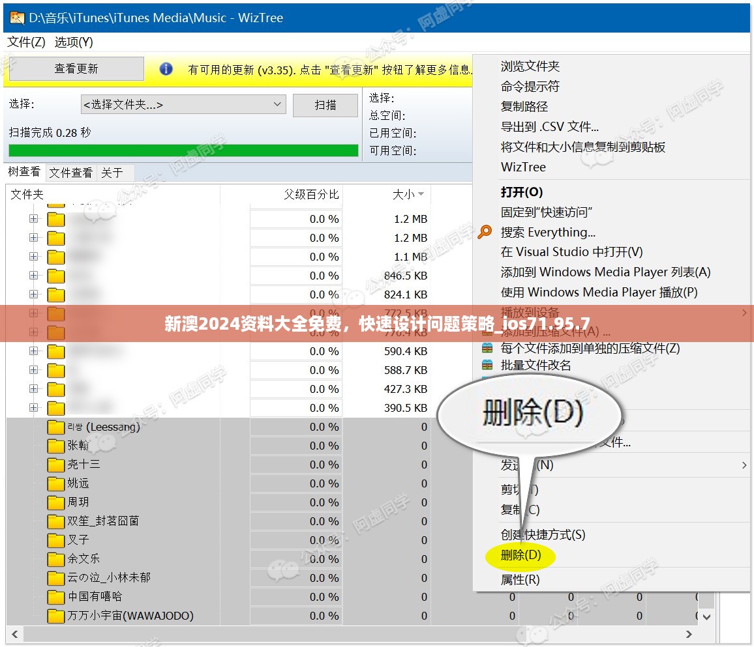754x647 pixels.
Task: Click the folder icon next to 张翰
Action: 56,446
